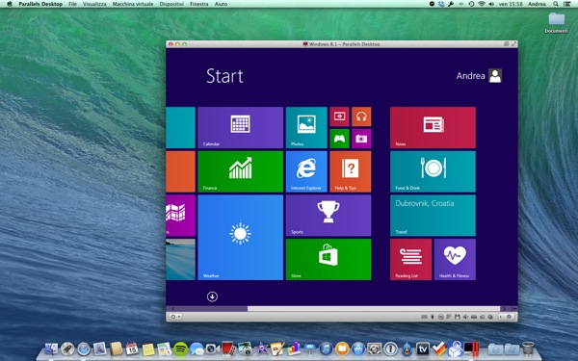Open the power dropdown in Parallels status bar
The image size is (578, 361).
click(175, 317)
